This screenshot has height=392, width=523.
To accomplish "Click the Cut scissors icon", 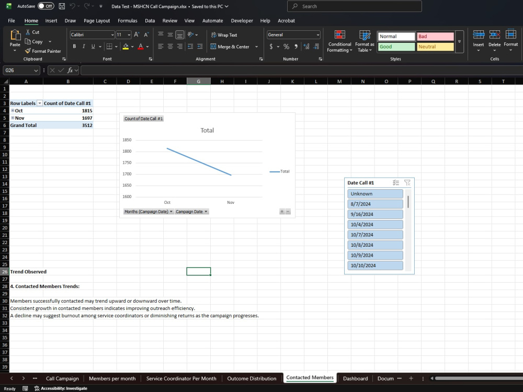I will point(28,32).
